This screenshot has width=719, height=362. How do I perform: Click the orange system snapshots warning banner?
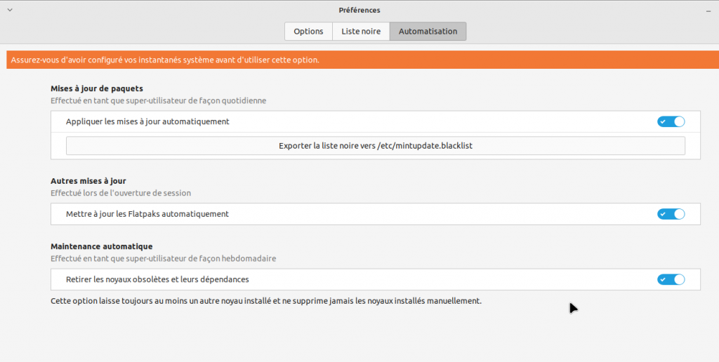click(x=359, y=60)
